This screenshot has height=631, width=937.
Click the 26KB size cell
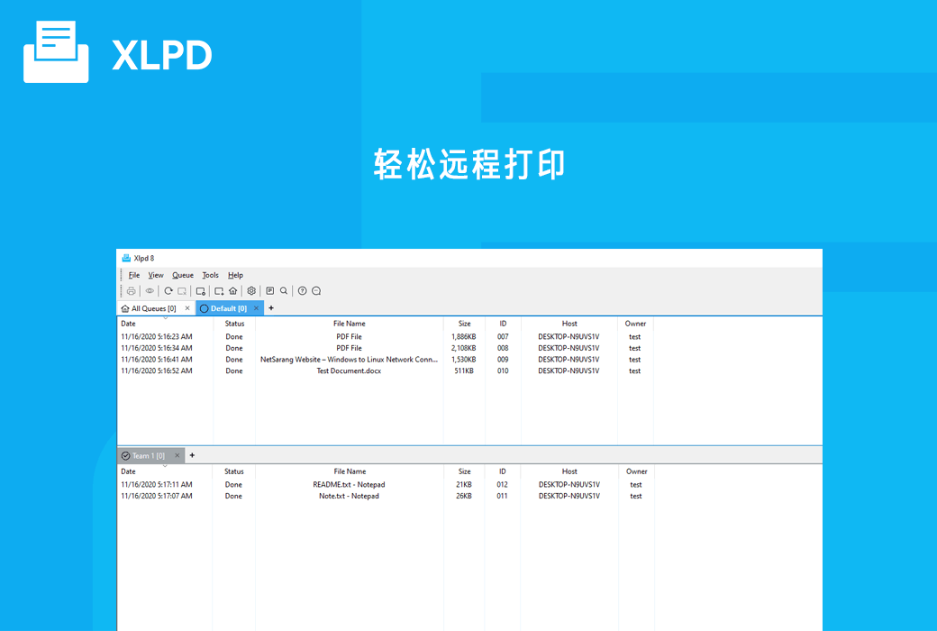pos(464,496)
